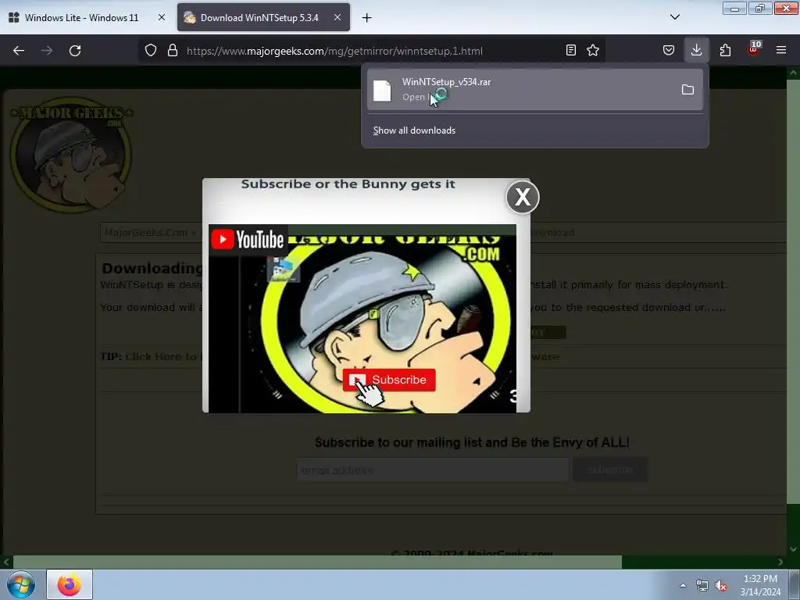Click WinNTSetup_v534.rar file icon
Viewport: 800px width, 600px height.
[382, 91]
